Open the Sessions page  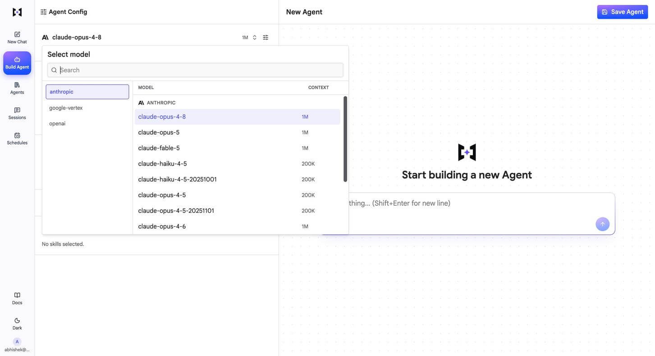(17, 113)
